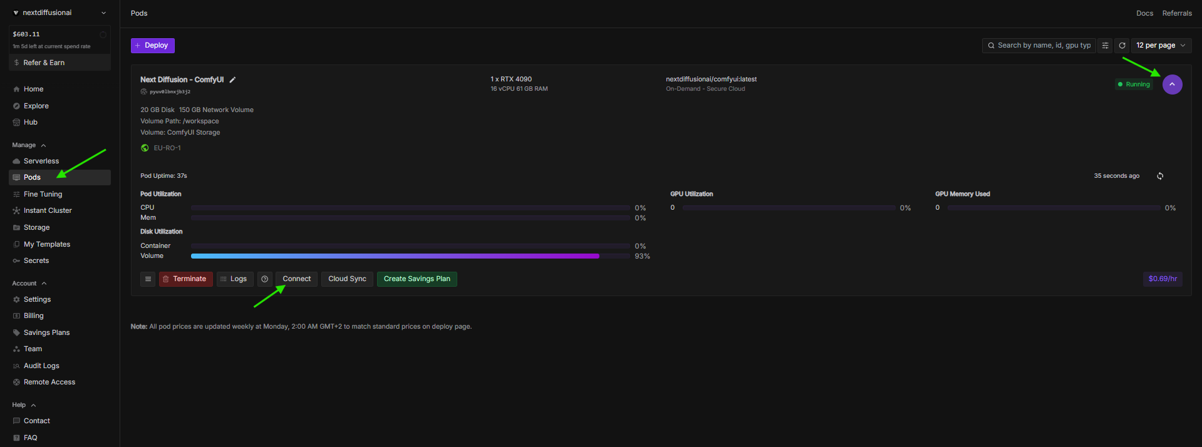Open the FAQ page
Screen dimensions: 1202x447
pos(60,438)
